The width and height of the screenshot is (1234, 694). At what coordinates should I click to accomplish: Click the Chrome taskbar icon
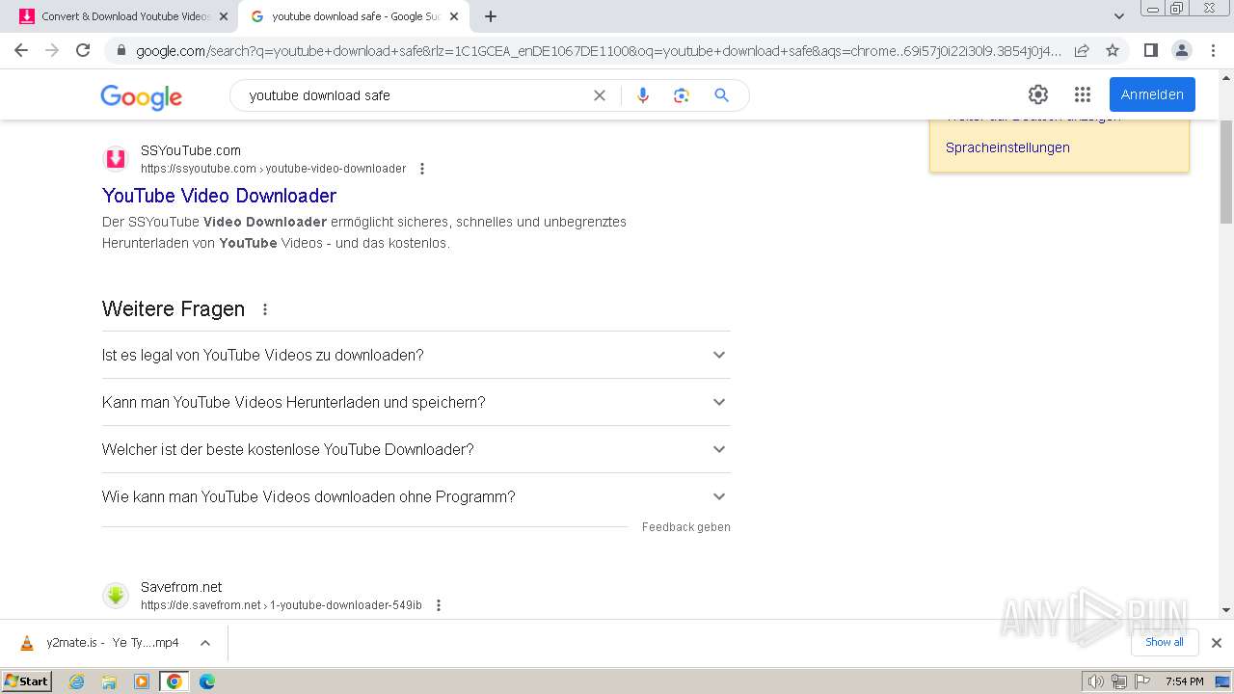click(174, 681)
